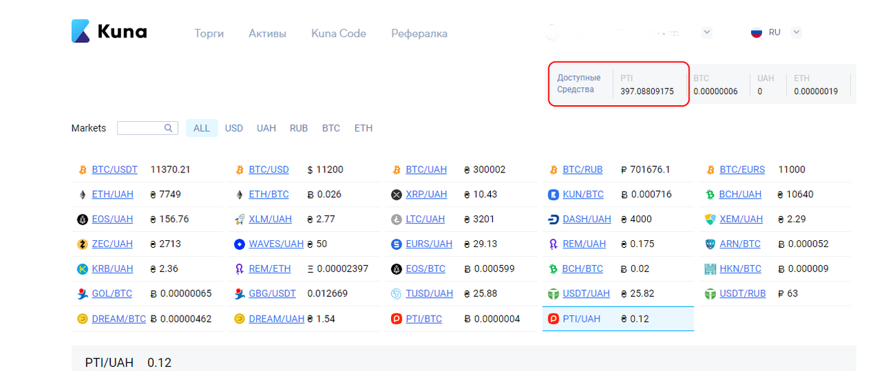886x371 pixels.
Task: Click the Ethereum icon beside ETH/BTC
Action: (x=239, y=194)
